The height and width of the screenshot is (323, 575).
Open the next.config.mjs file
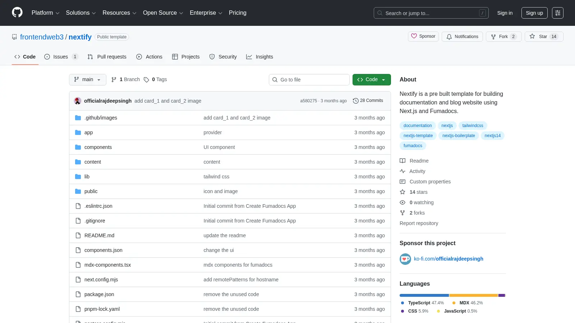point(101,280)
